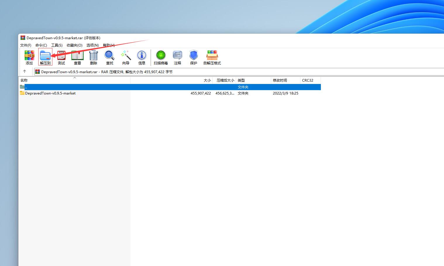The height and width of the screenshot is (266, 444).
Task: Click 文件夹 type in DepravedTown row
Action: click(x=243, y=93)
